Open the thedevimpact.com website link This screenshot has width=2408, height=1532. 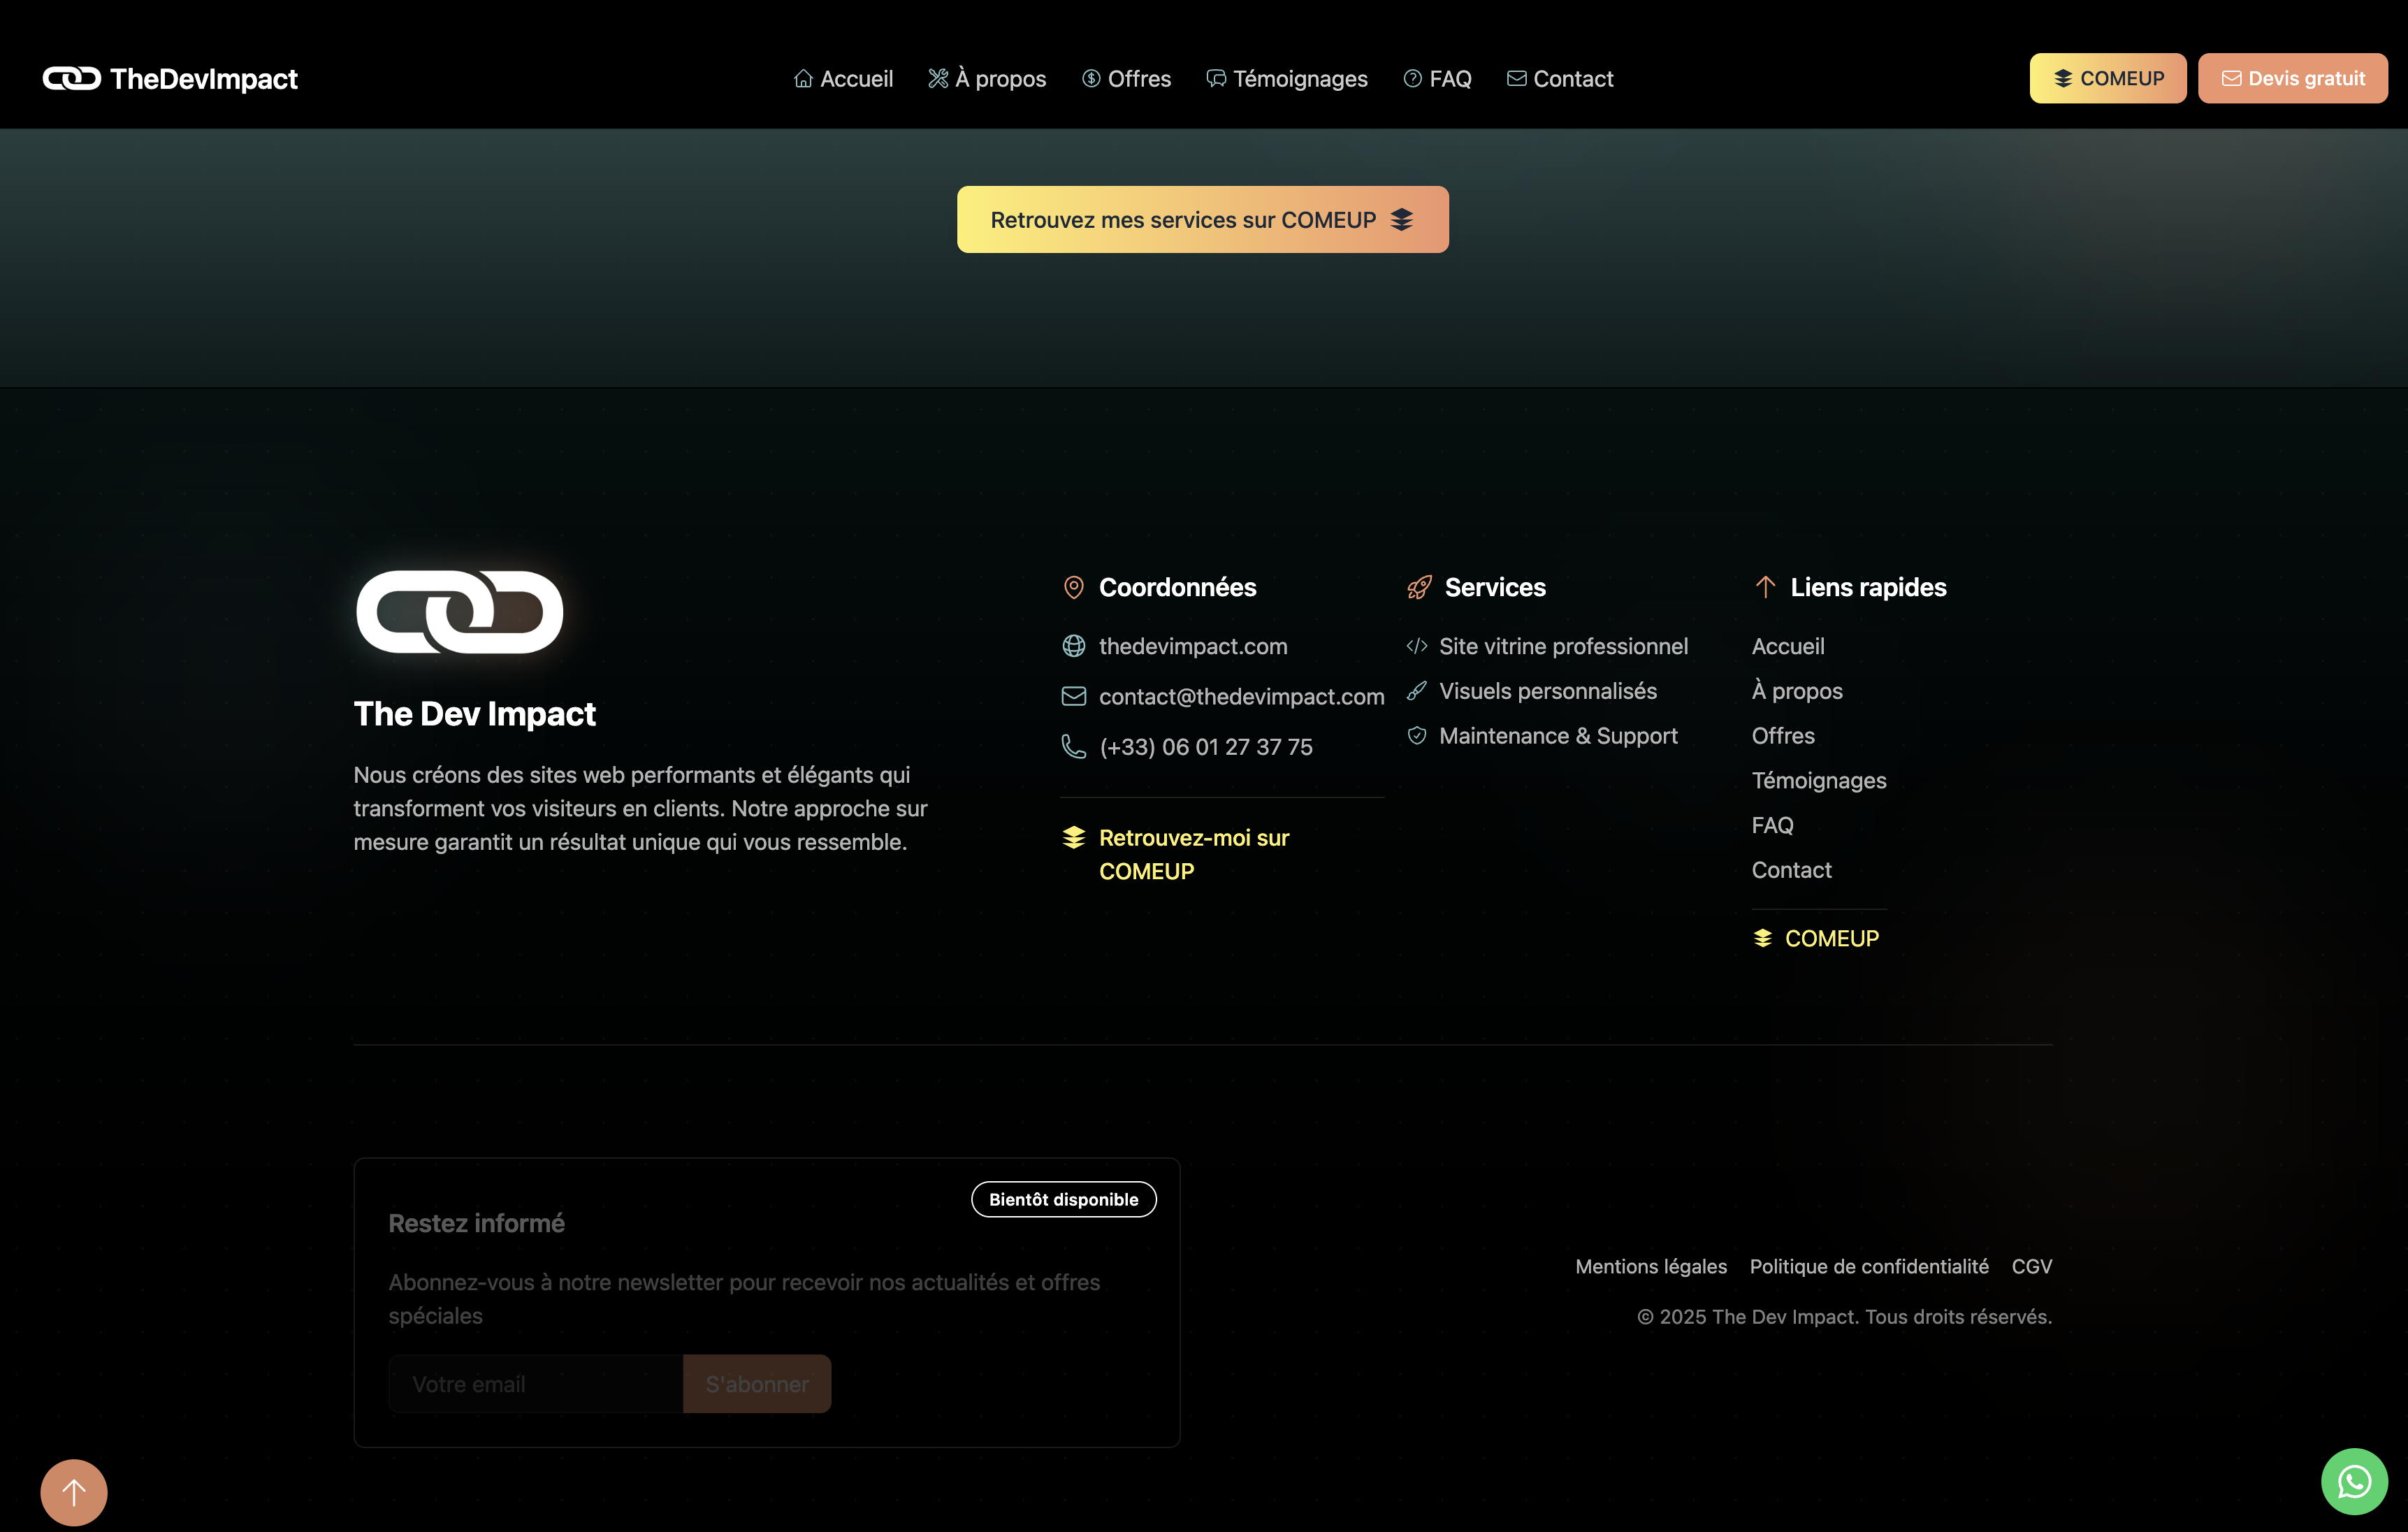point(1193,646)
